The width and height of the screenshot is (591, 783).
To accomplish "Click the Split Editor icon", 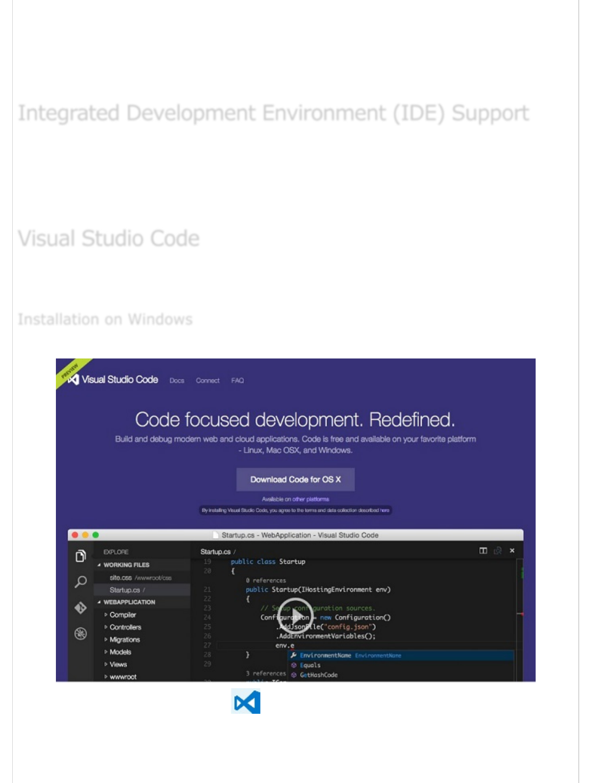I will (483, 551).
